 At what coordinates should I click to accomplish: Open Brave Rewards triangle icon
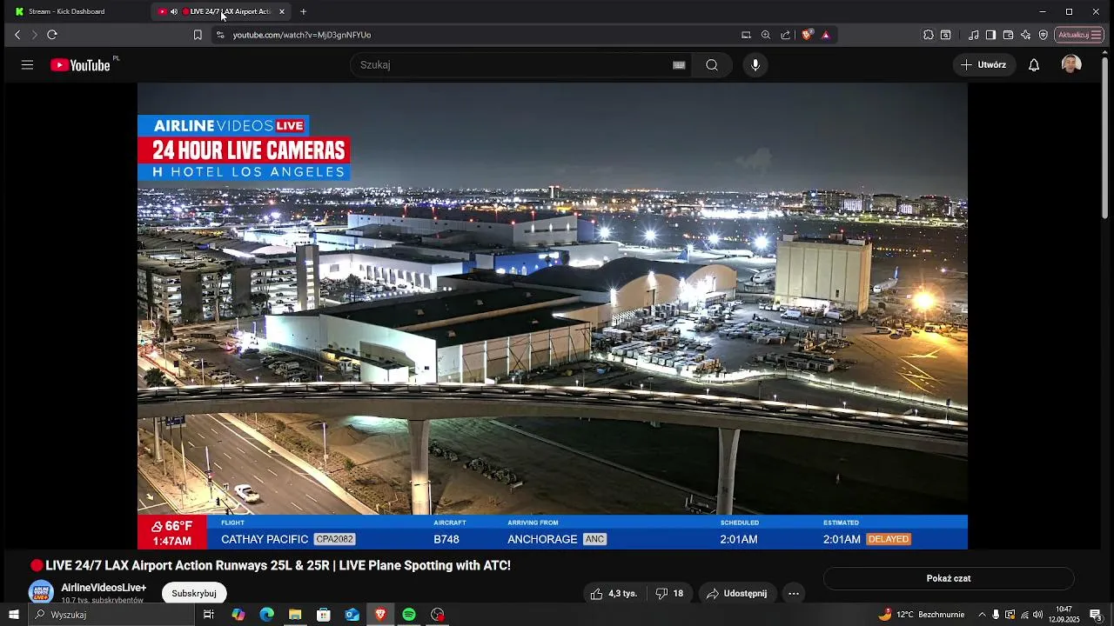click(x=825, y=35)
